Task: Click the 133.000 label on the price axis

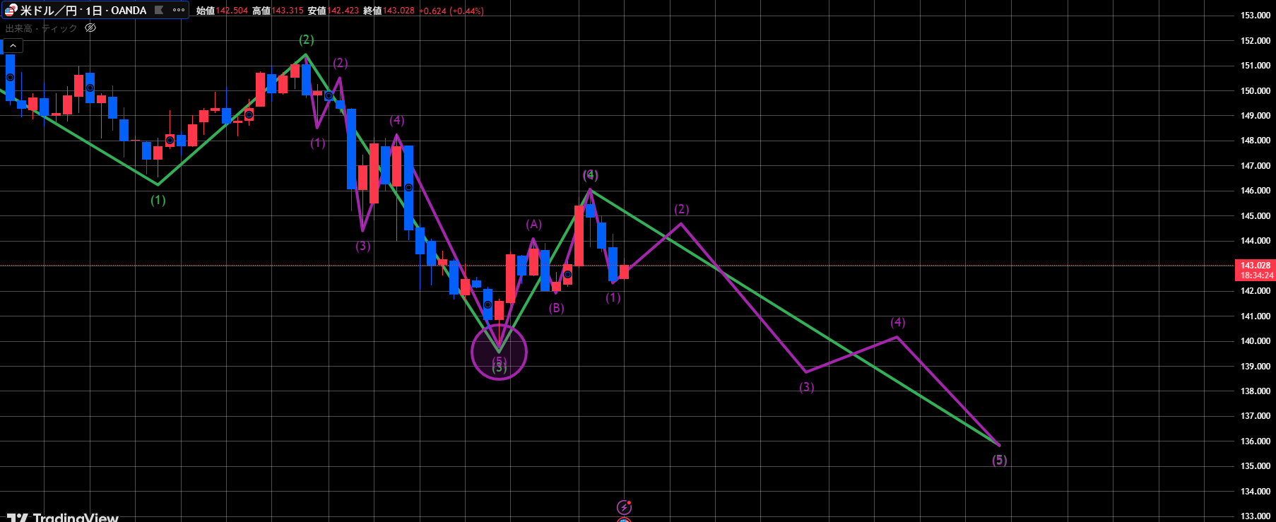Action: click(1256, 516)
